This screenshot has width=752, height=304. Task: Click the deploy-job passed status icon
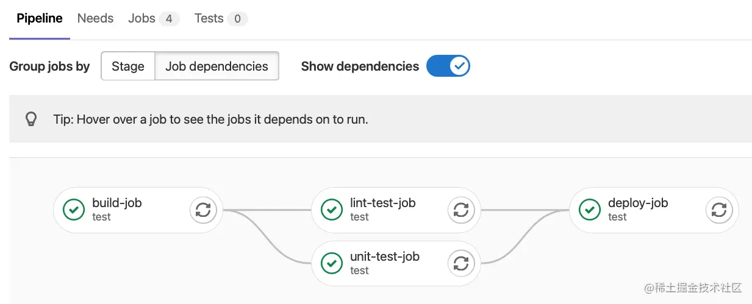(590, 210)
